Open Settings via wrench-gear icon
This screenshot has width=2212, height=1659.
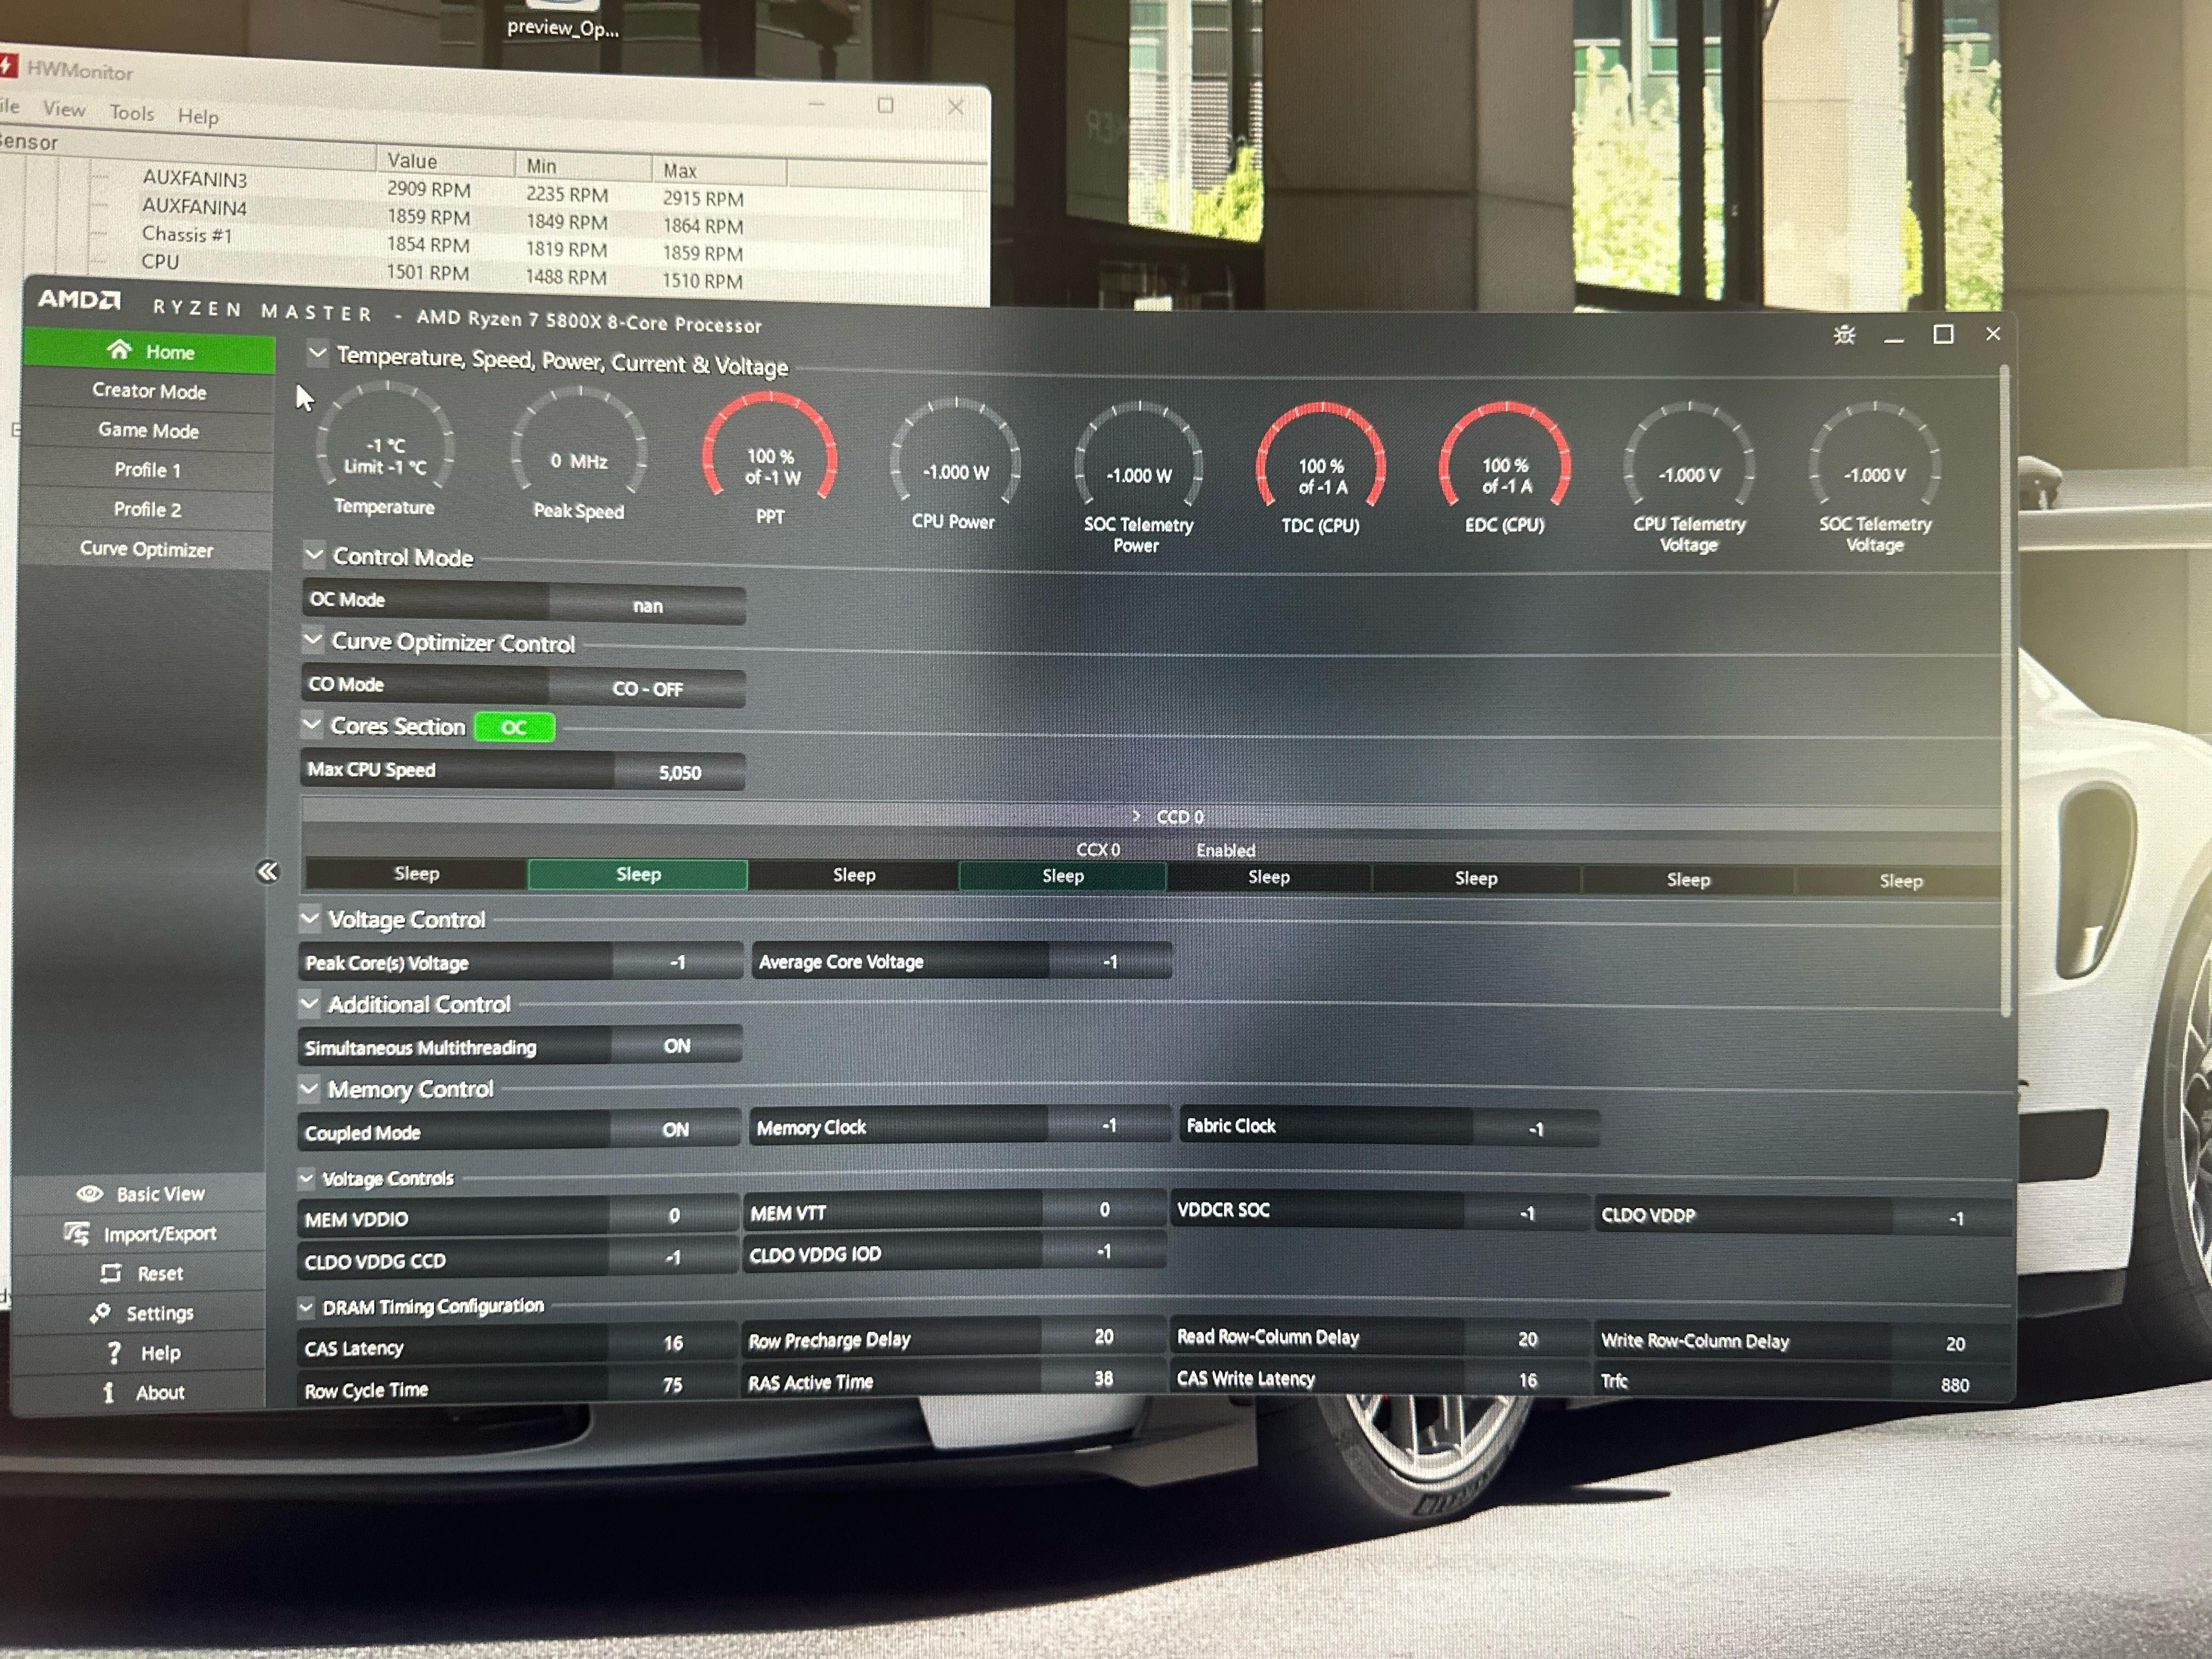tap(100, 1313)
